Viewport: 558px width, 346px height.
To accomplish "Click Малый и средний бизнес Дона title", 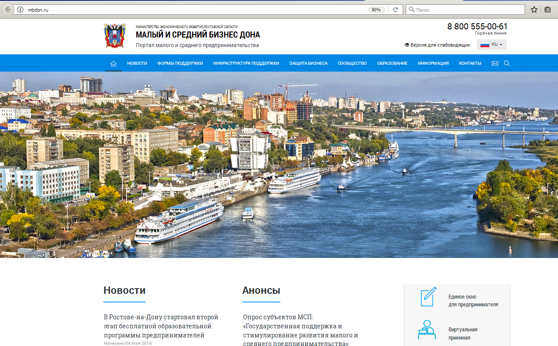I will (x=198, y=35).
